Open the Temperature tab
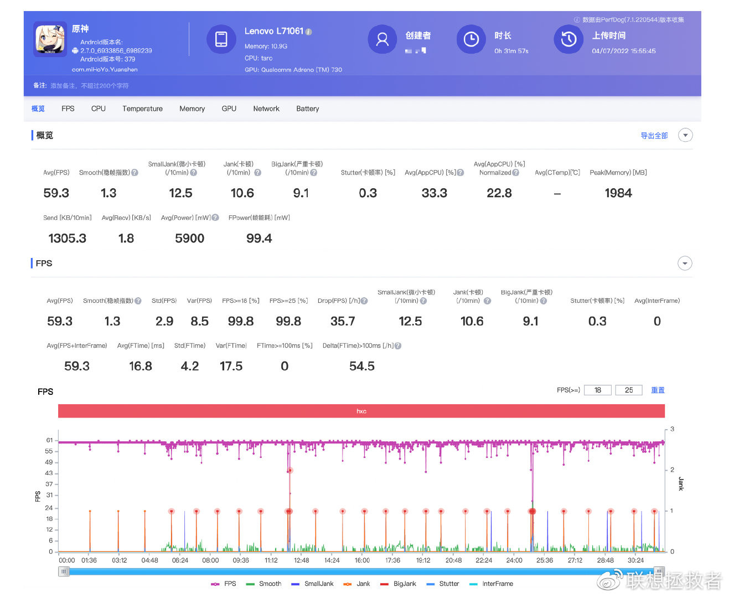 143,109
